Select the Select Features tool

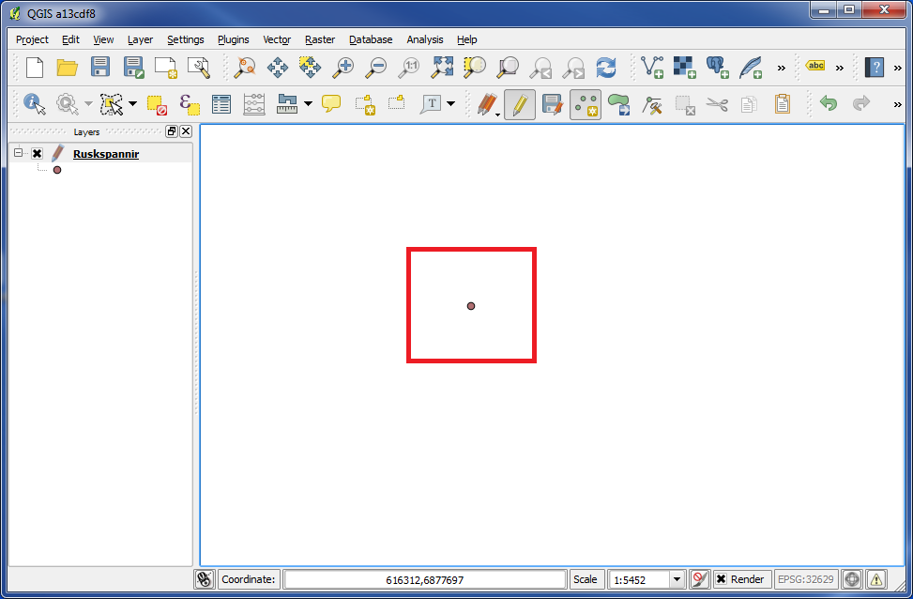pos(112,104)
